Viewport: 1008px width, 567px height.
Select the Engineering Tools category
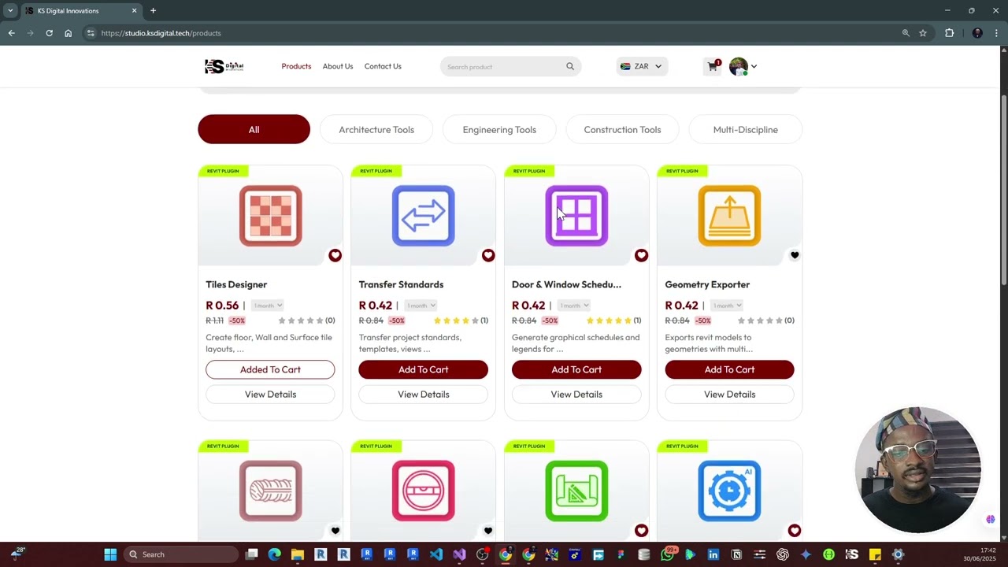pyautogui.click(x=499, y=129)
